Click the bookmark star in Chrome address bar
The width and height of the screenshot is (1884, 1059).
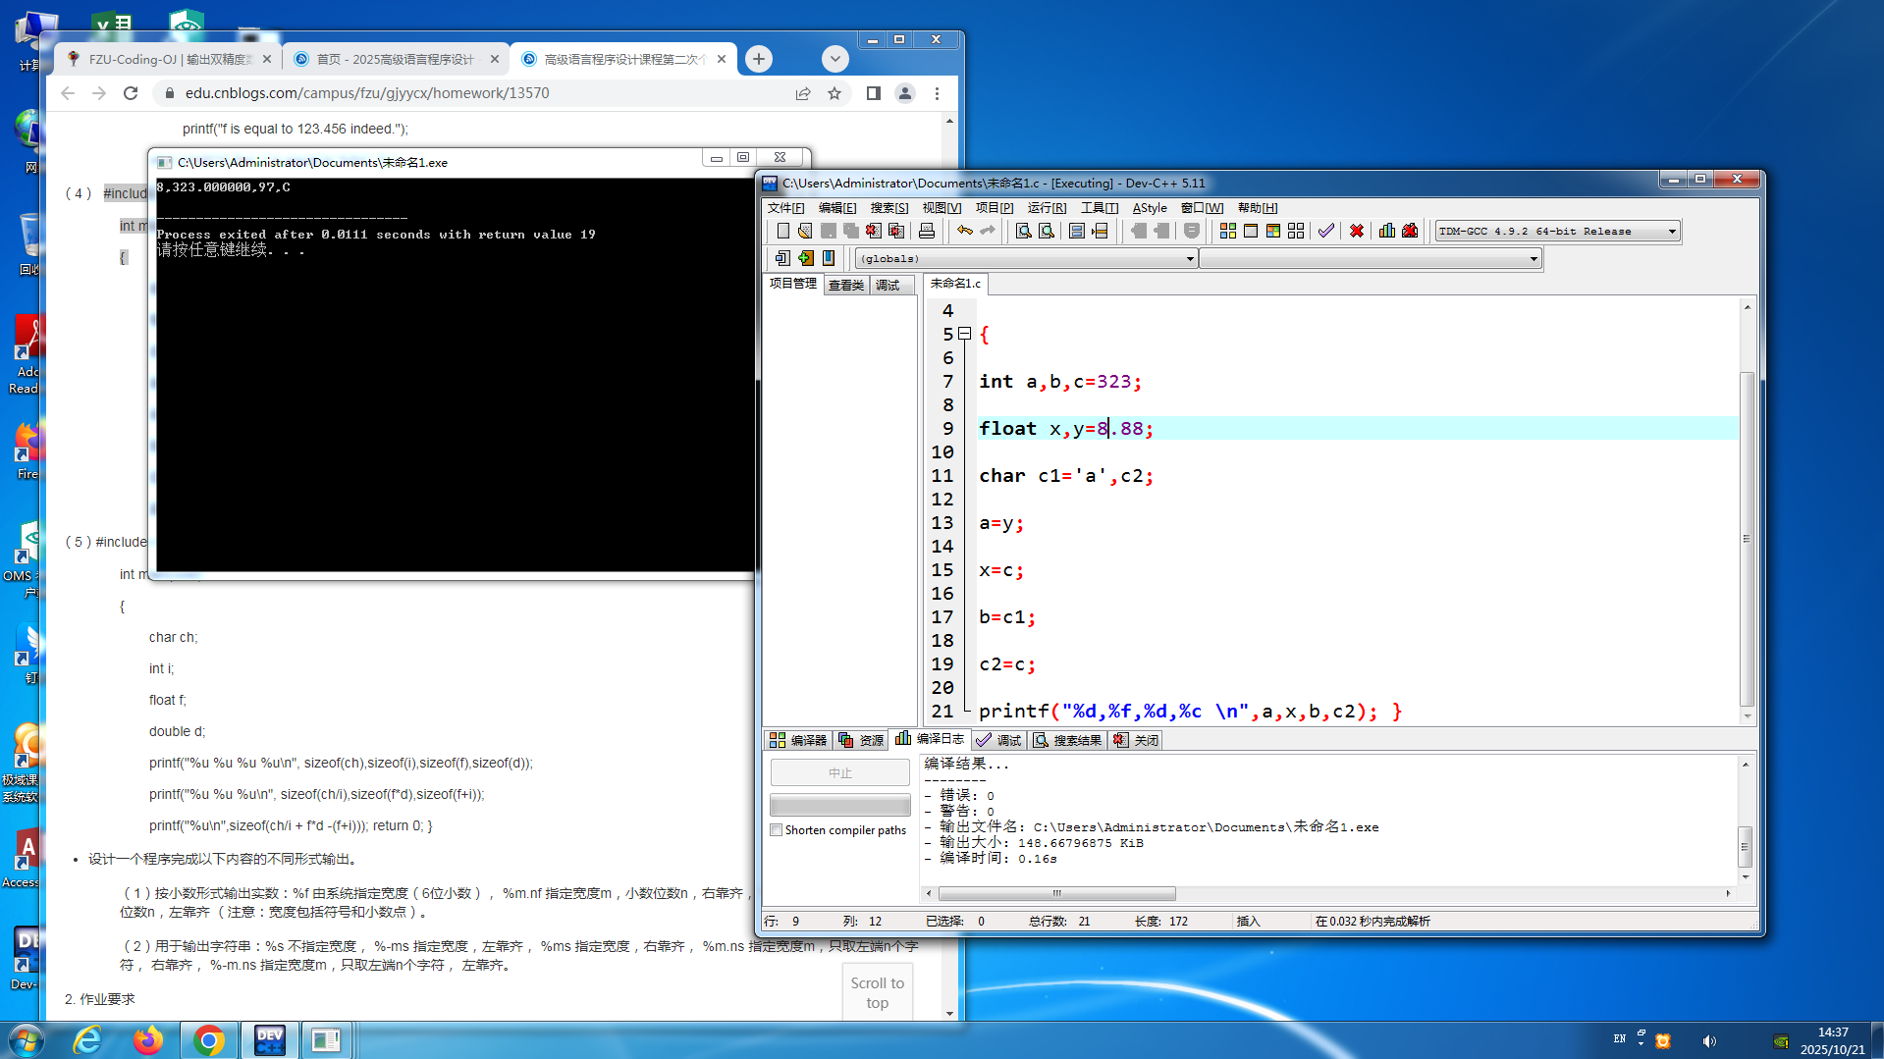[x=834, y=93]
